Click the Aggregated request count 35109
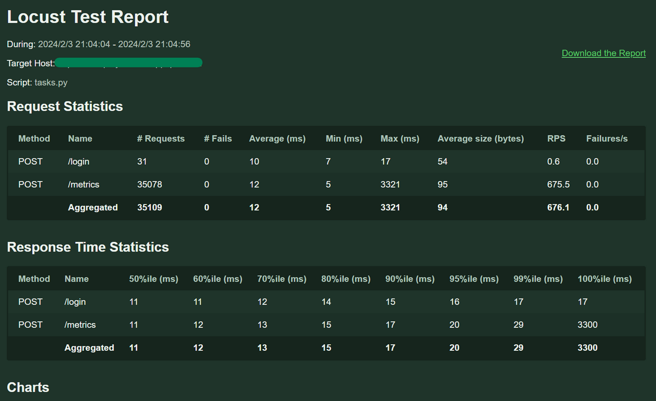Image resolution: width=656 pixels, height=401 pixels. click(150, 207)
